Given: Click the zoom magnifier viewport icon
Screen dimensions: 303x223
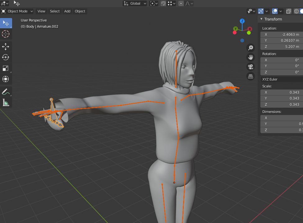Looking at the screenshot, I should click(x=251, y=48).
